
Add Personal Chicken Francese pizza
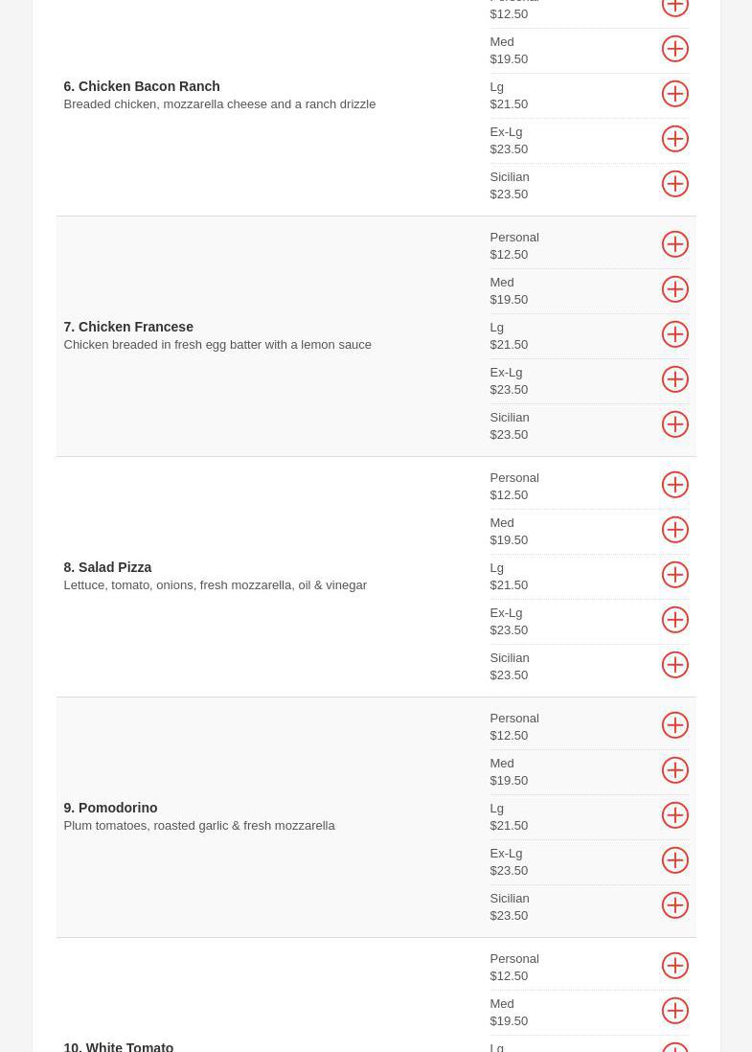[674, 244]
